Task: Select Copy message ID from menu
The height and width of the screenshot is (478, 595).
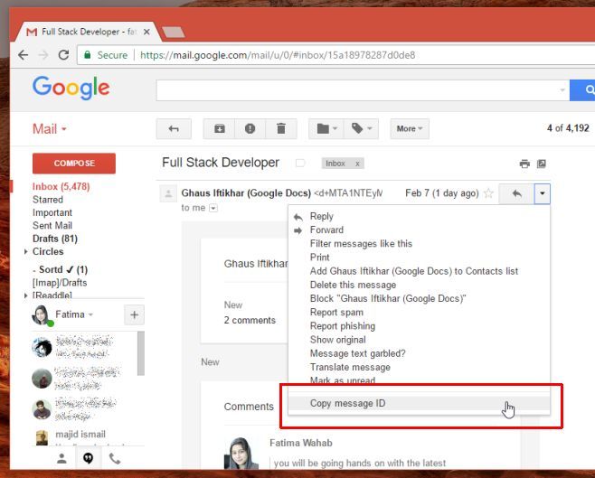Action: click(x=347, y=403)
